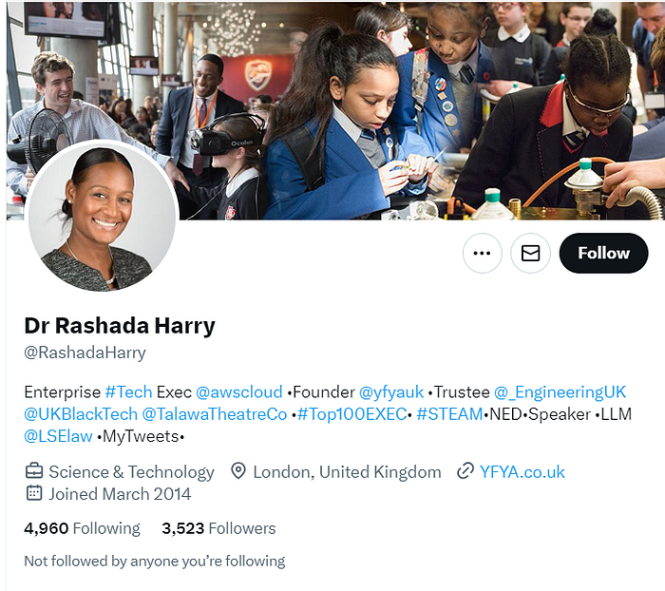Open the circular profile picture
The height and width of the screenshot is (591, 665).
102,218
